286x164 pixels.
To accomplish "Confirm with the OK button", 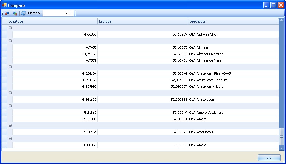I will point(269,157).
